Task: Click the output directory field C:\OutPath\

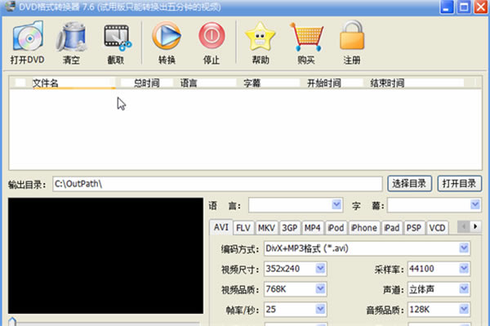Action: (217, 184)
